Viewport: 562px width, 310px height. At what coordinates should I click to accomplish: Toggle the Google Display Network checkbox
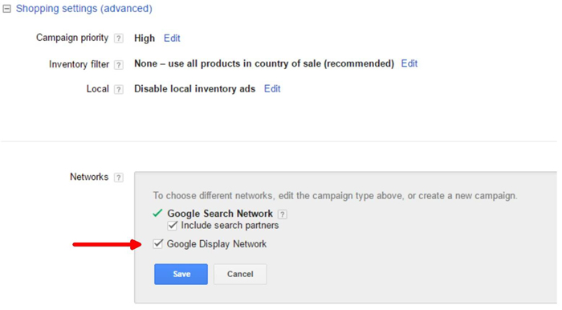point(157,244)
